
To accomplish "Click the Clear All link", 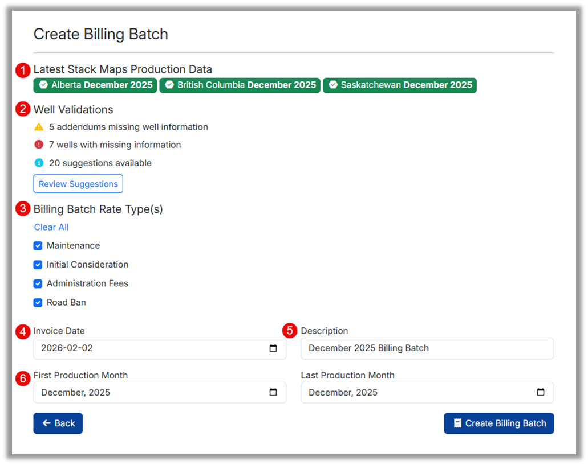I will coord(51,227).
